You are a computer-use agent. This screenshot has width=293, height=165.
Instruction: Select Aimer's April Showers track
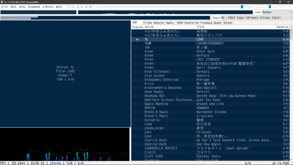[x=210, y=68]
